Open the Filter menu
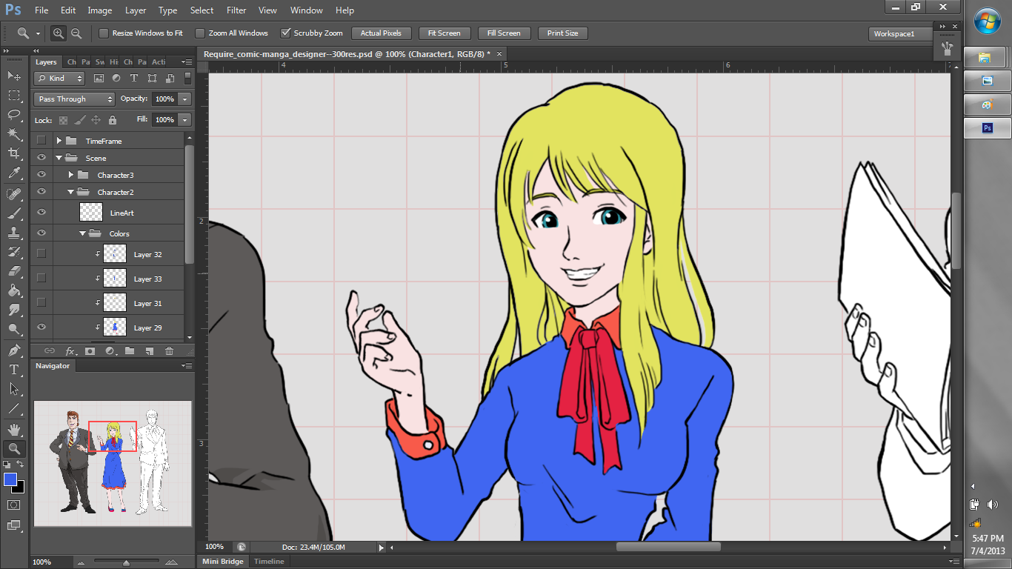Image resolution: width=1012 pixels, height=569 pixels. (236, 10)
